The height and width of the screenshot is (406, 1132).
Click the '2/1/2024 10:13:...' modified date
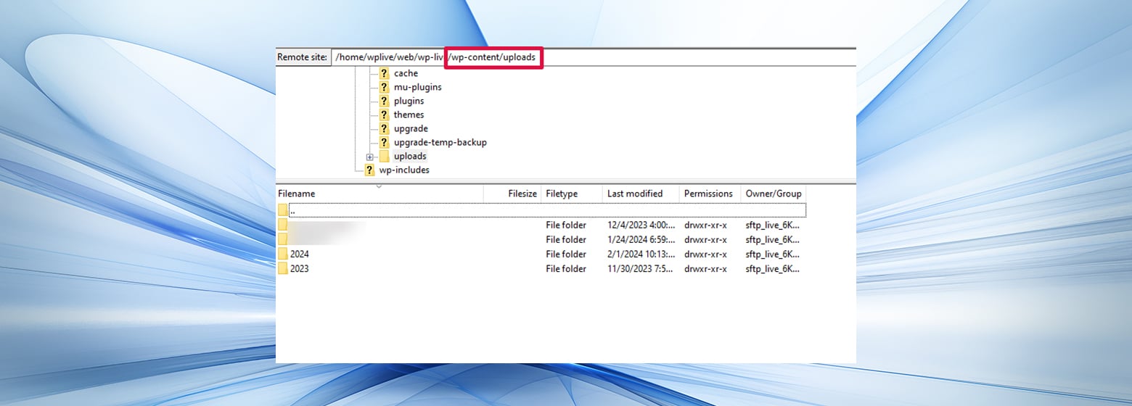[641, 254]
